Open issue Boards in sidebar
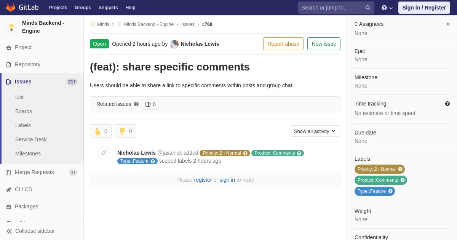This screenshot has height=240, width=457. [24, 111]
